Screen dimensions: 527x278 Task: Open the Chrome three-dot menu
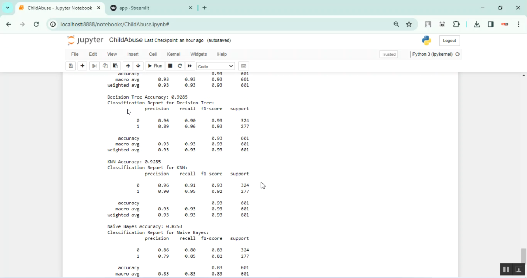click(518, 24)
